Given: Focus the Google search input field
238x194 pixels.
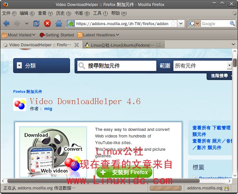Looking at the screenshot, I should tap(215, 23).
